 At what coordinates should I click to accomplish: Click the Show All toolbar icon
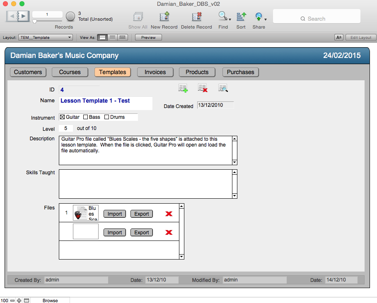click(x=138, y=17)
